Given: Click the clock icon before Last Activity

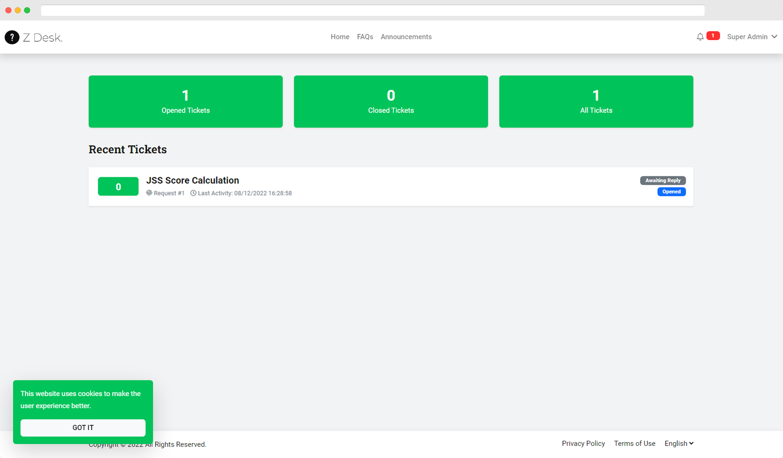Looking at the screenshot, I should coord(193,193).
